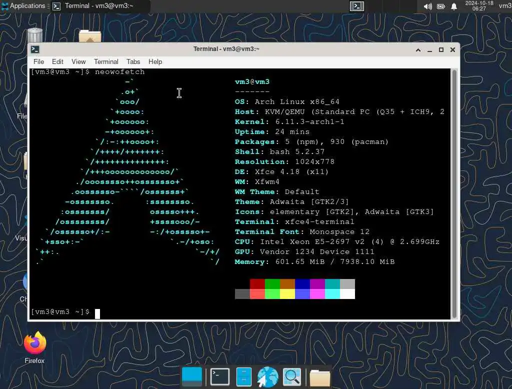Launch File Manager cabinet icon in dock
Image resolution: width=512 pixels, height=389 pixels.
tap(243, 377)
